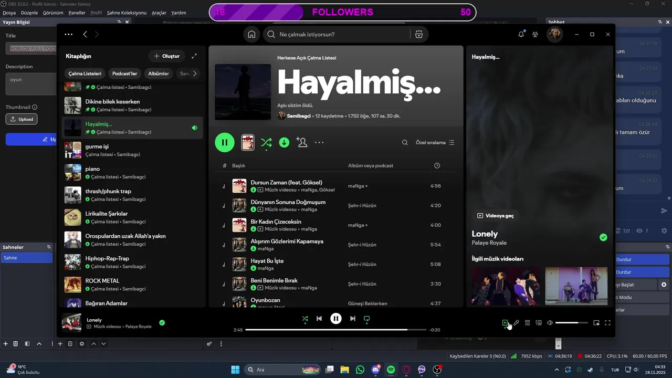Skip to the previous track
This screenshot has width=672, height=378.
click(x=319, y=318)
